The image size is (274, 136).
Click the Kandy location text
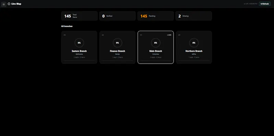117,54
